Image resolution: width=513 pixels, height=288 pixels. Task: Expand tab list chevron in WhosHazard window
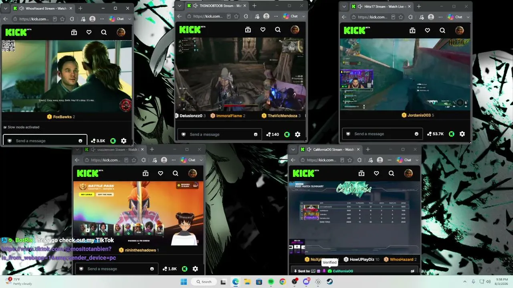6,8
